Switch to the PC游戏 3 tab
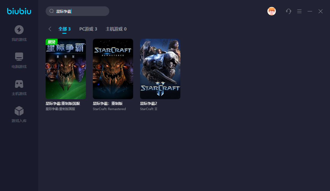Image resolution: width=330 pixels, height=191 pixels. click(x=88, y=29)
